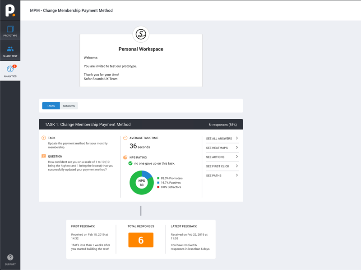
Task: Open See Actions
Action: point(222,157)
